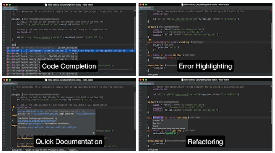Close hello-kotlin tab in Code Completion window
The height and width of the screenshot is (153, 275).
click(16, 8)
